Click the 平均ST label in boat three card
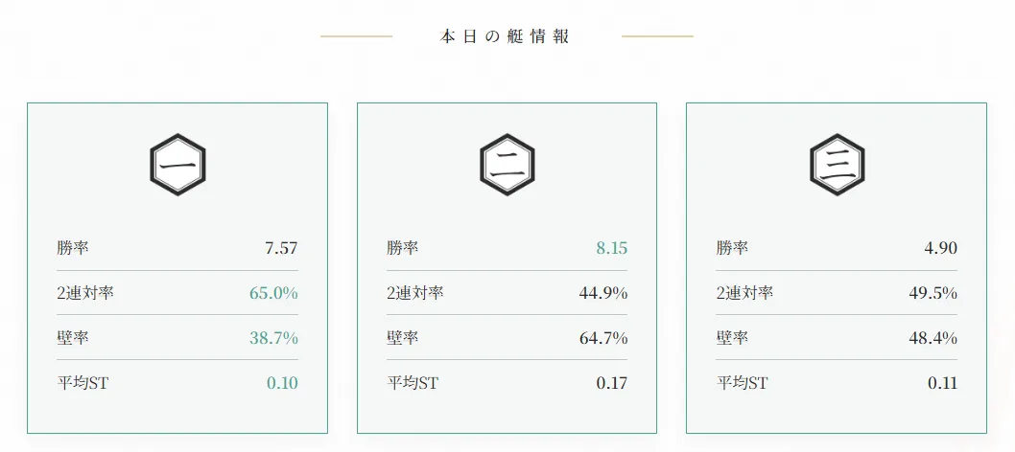The width and height of the screenshot is (1015, 452). click(742, 383)
